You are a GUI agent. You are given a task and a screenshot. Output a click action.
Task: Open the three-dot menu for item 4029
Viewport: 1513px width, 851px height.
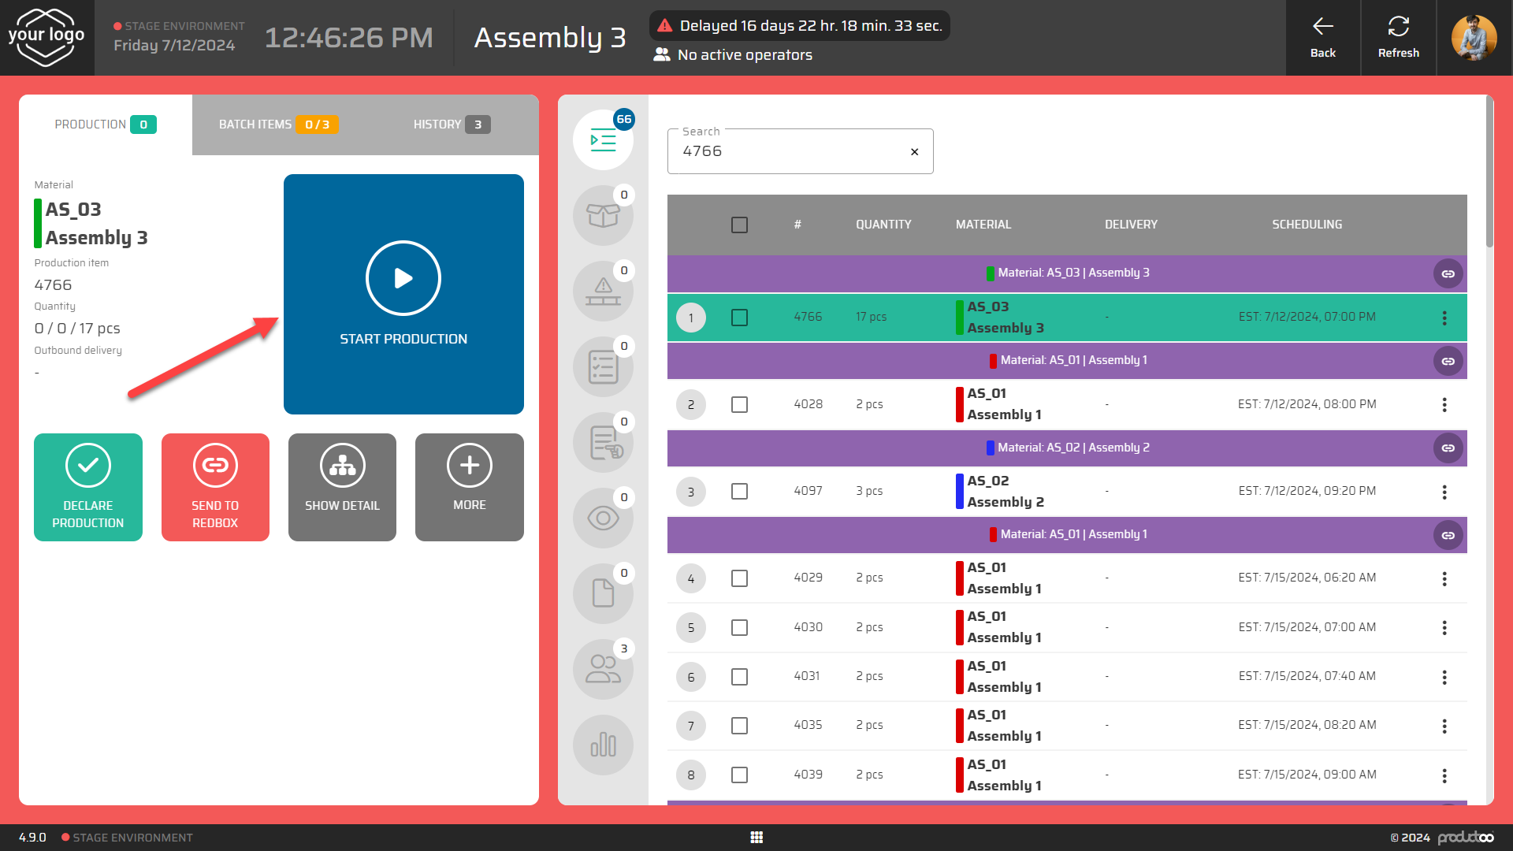(1444, 578)
